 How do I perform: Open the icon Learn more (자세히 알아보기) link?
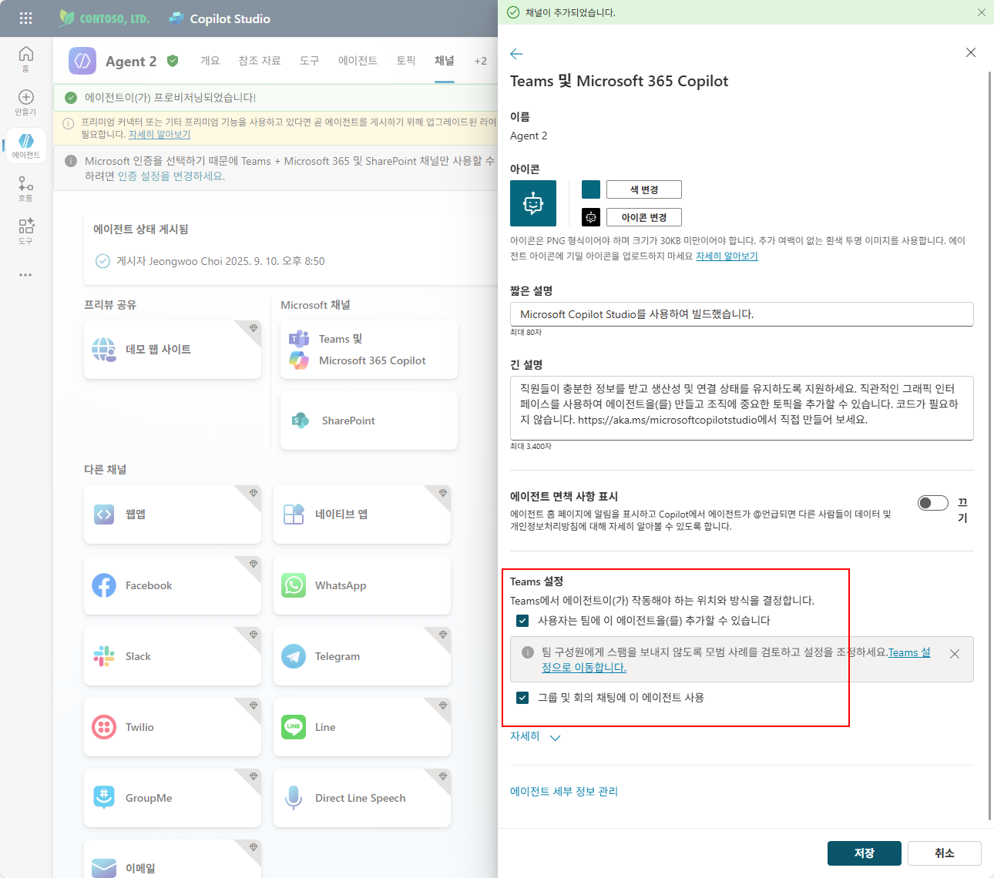click(727, 256)
